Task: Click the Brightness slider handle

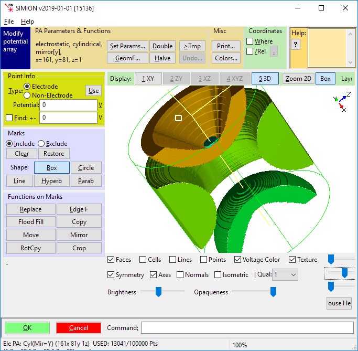Action: pos(158,292)
